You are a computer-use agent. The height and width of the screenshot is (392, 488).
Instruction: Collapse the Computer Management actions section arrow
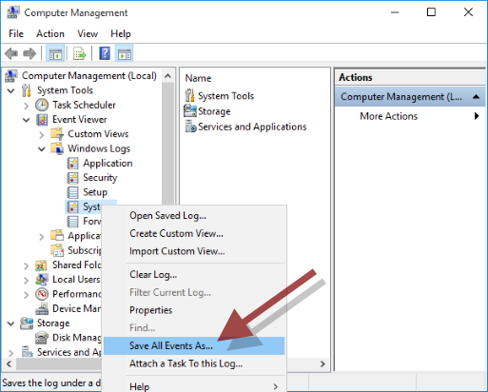click(476, 97)
